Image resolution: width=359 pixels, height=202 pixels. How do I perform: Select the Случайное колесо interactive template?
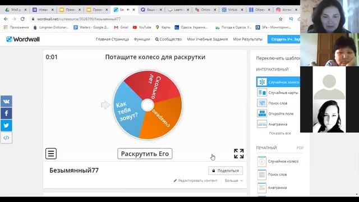tap(278, 82)
